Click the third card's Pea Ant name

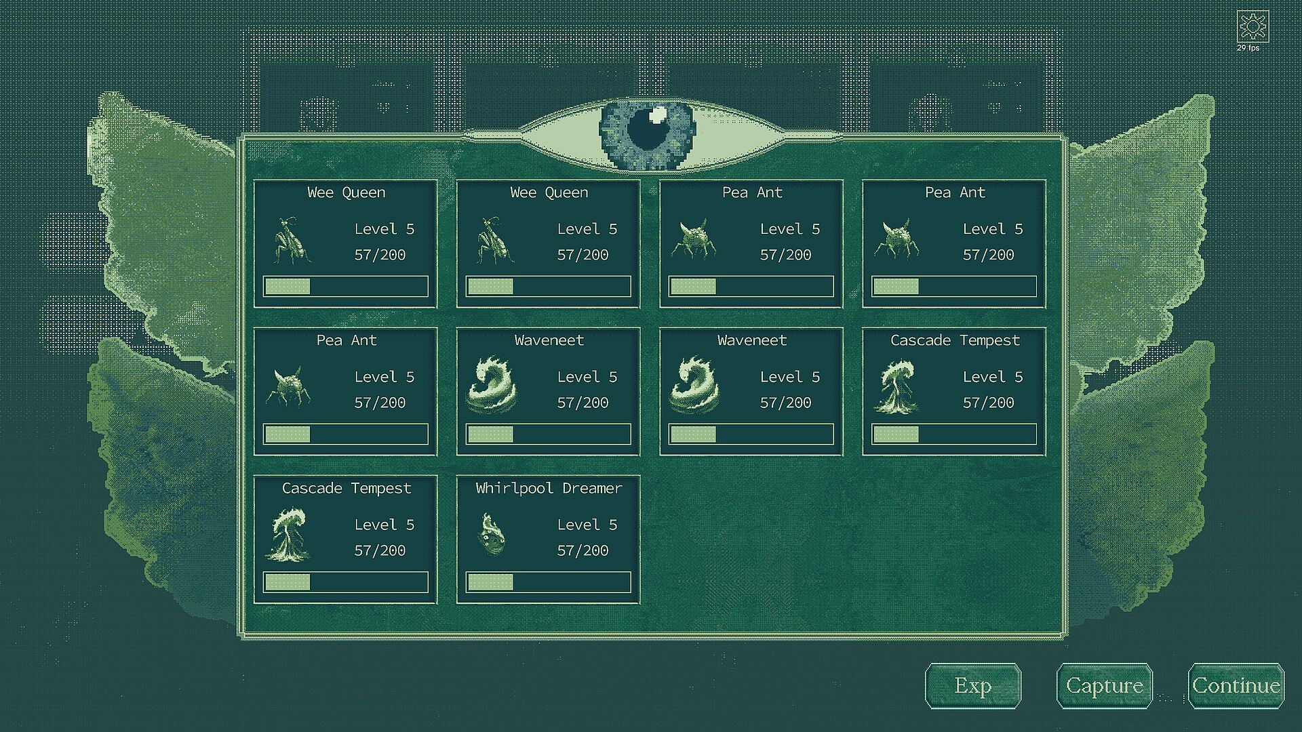coord(751,192)
